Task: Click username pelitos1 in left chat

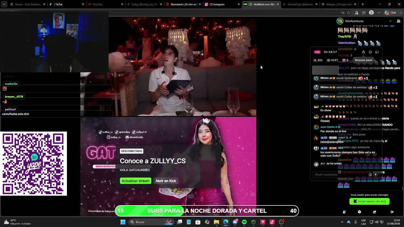Action: (x=10, y=109)
